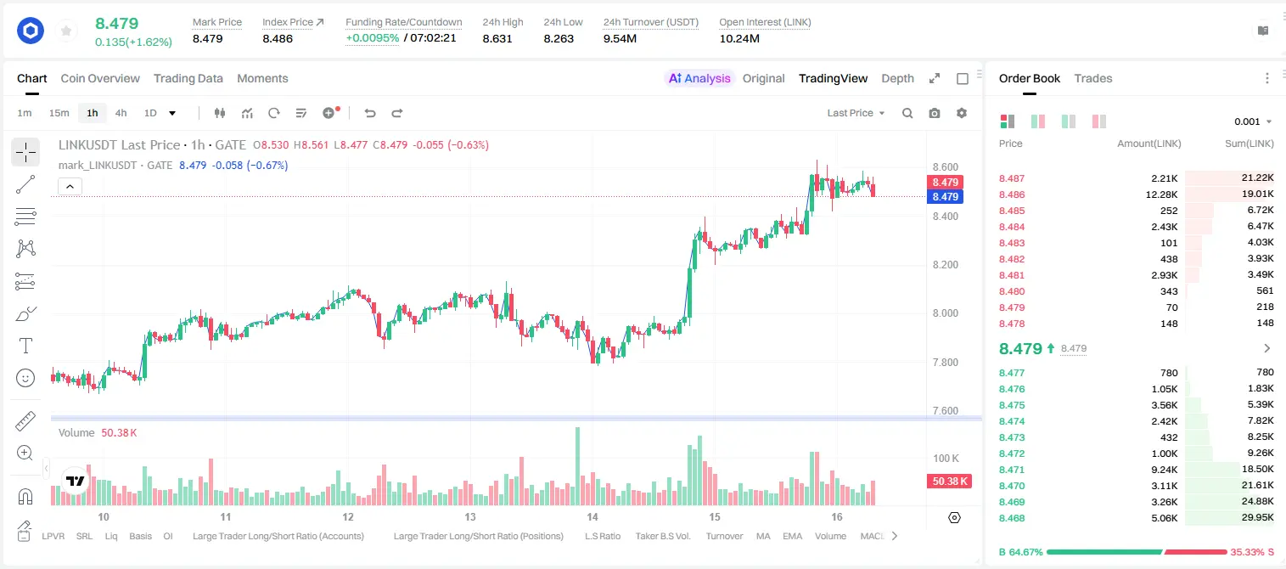
Task: Open the 0.001 price precision dropdown
Action: pyautogui.click(x=1253, y=121)
